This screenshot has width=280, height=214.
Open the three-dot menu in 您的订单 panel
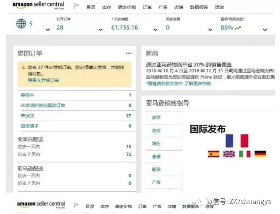coord(129,53)
